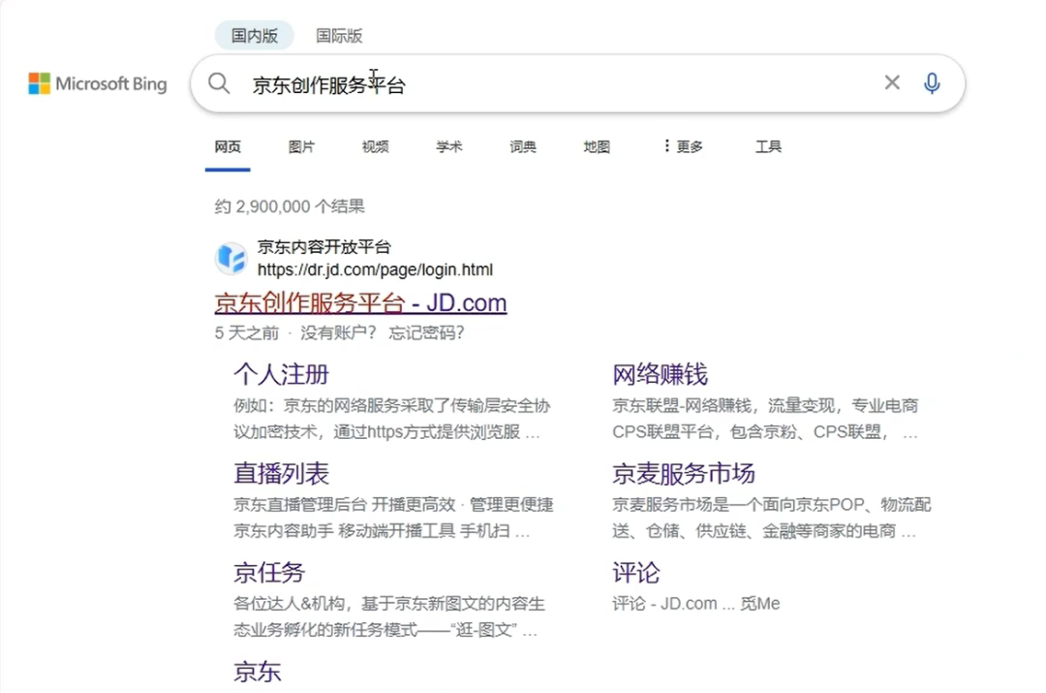Open the 京东创作服务平台 - JD.com result
1046x693 pixels.
coord(361,302)
